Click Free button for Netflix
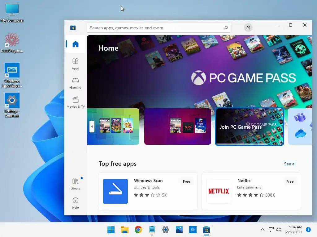The image size is (317, 237). (290, 181)
